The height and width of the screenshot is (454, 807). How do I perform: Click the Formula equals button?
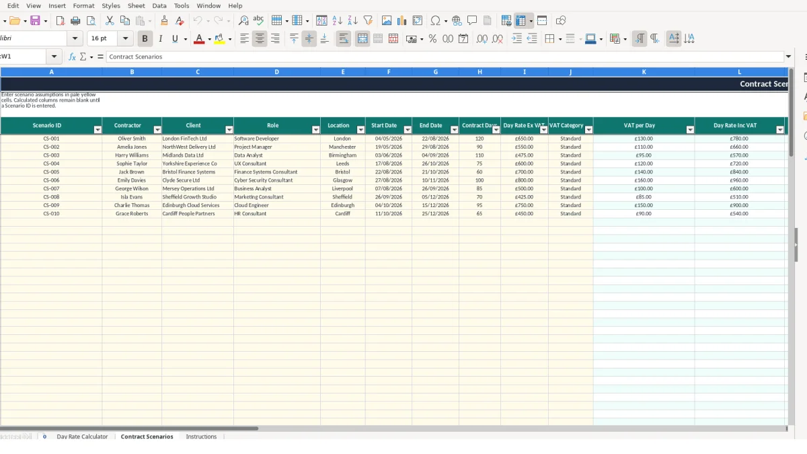[100, 56]
